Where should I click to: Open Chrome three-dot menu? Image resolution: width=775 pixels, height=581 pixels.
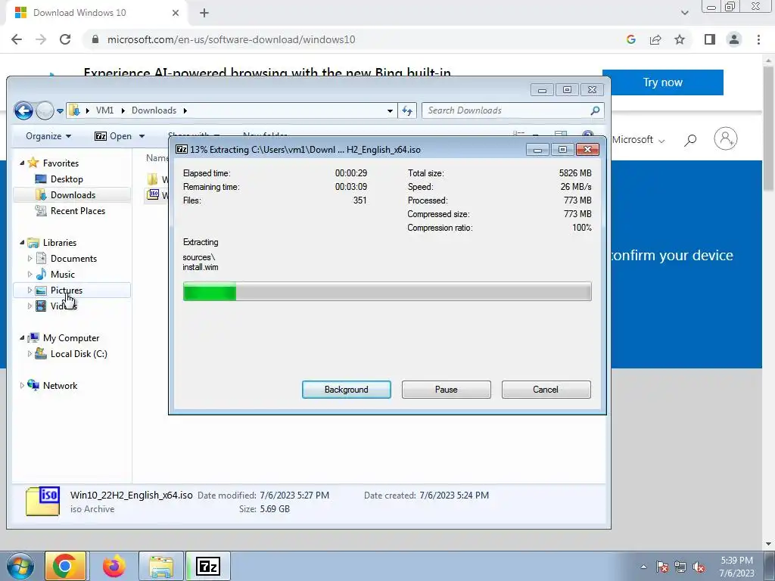click(x=758, y=39)
